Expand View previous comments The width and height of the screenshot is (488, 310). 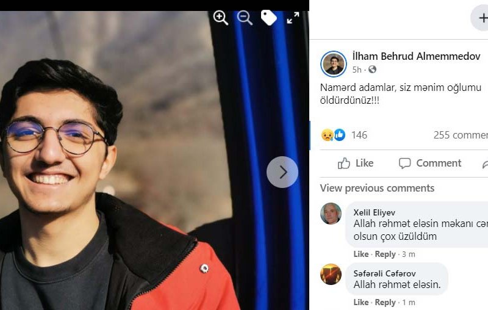[377, 188]
